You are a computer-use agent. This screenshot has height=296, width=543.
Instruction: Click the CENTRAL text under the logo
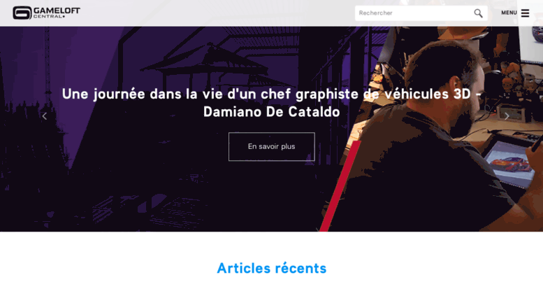coord(49,17)
